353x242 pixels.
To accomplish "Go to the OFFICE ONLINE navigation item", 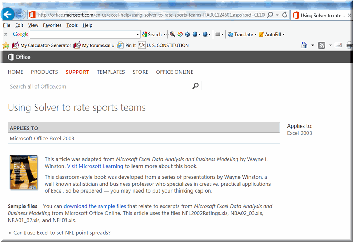I will pos(175,72).
